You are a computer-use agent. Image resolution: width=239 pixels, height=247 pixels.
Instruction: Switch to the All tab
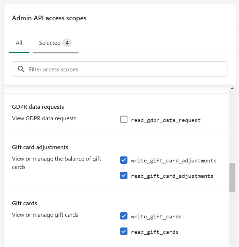(x=19, y=43)
